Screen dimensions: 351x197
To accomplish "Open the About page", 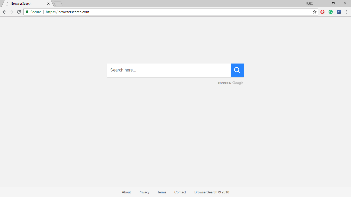I will pyautogui.click(x=126, y=192).
